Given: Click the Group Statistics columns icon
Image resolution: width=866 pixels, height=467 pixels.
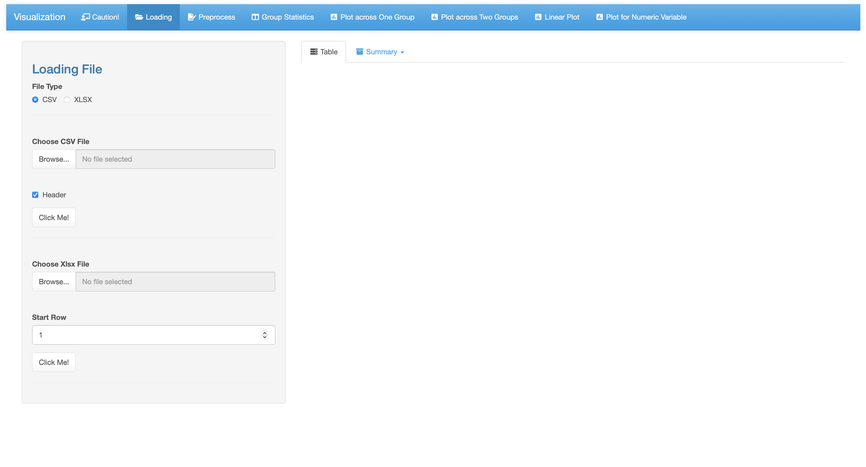Looking at the screenshot, I should (255, 17).
